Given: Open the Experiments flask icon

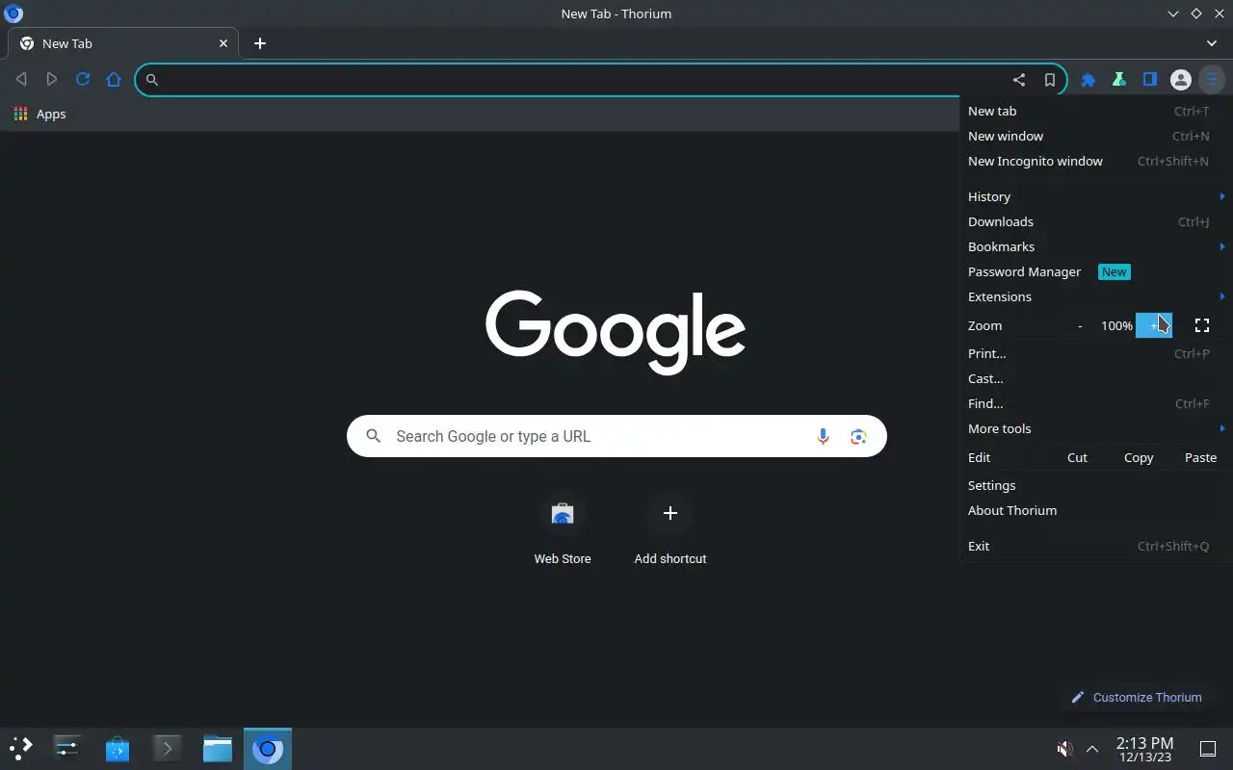Looking at the screenshot, I should pyautogui.click(x=1119, y=80).
